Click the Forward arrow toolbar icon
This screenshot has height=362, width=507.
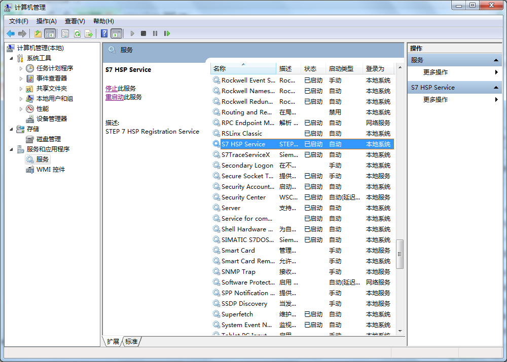point(22,33)
